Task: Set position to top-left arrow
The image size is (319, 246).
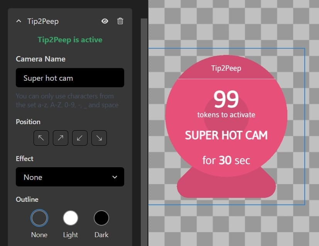Action: point(41,138)
